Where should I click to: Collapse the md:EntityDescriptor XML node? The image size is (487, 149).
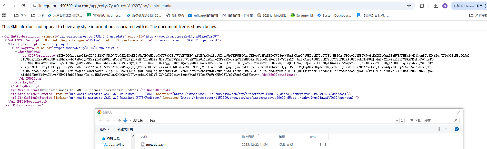3,36
